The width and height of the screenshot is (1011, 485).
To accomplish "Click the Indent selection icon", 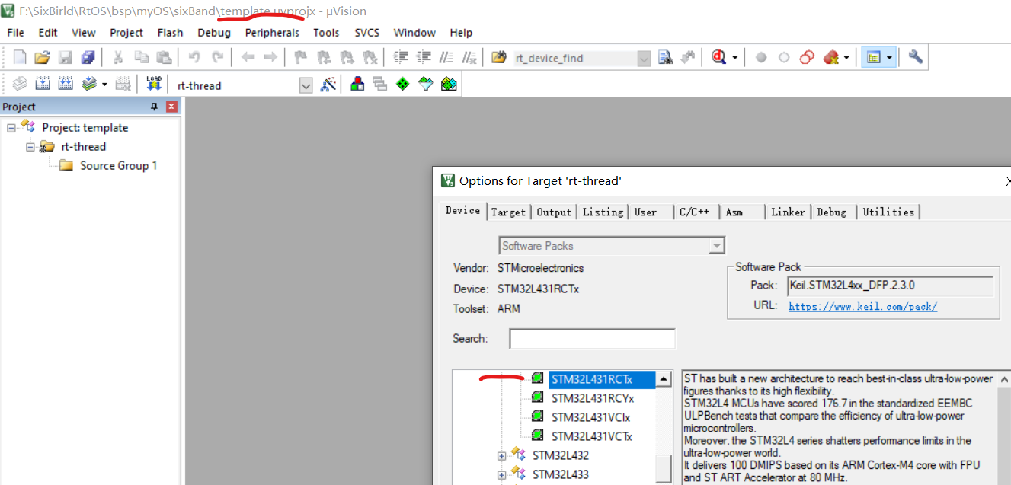I will coord(401,57).
